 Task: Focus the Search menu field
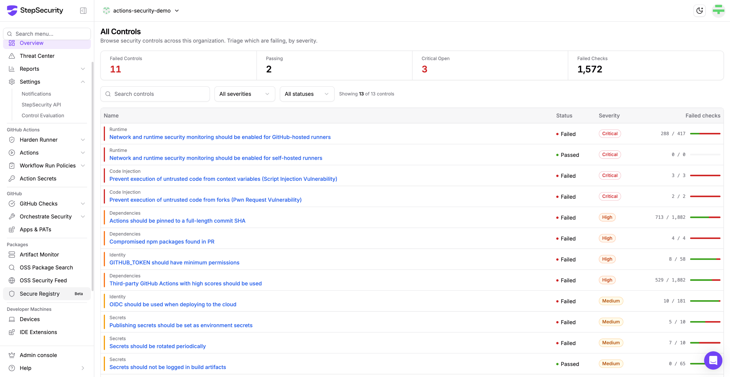47,34
